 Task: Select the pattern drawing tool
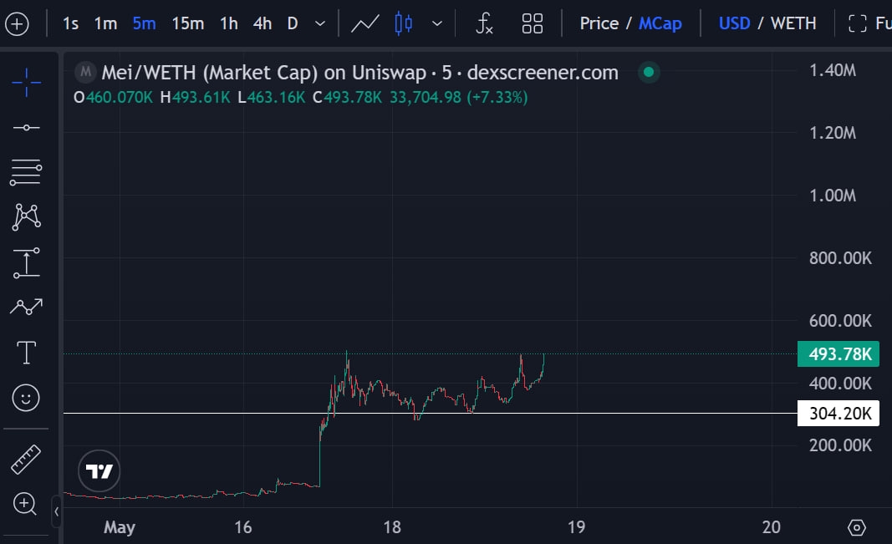tap(26, 217)
